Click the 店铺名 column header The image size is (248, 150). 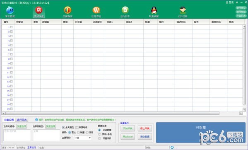point(51,22)
